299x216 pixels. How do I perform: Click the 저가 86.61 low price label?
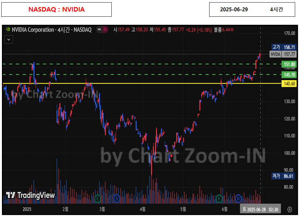tap(283, 176)
